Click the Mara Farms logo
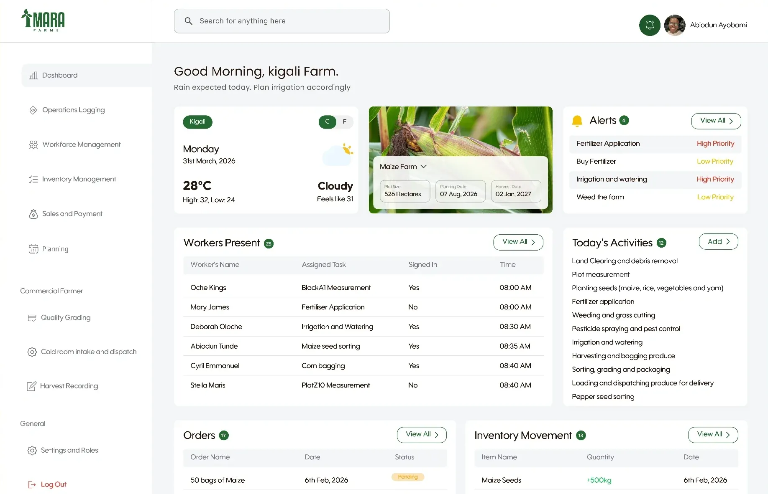The image size is (768, 494). point(44,20)
